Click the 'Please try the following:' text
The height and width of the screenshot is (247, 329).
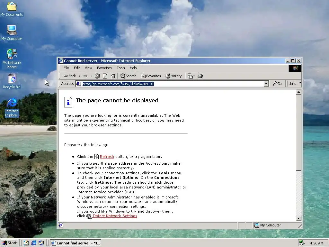(86, 145)
